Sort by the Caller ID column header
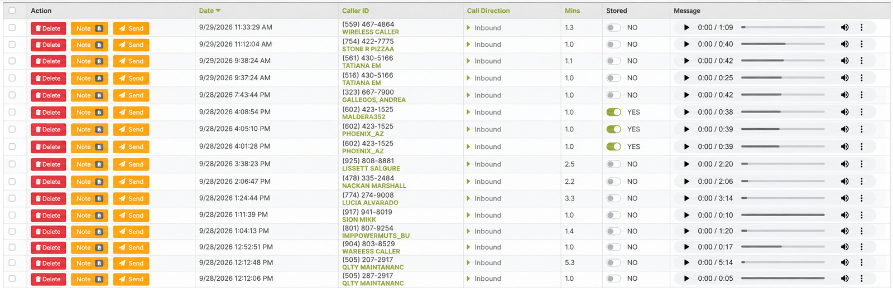The height and width of the screenshot is (288, 893). 356,11
